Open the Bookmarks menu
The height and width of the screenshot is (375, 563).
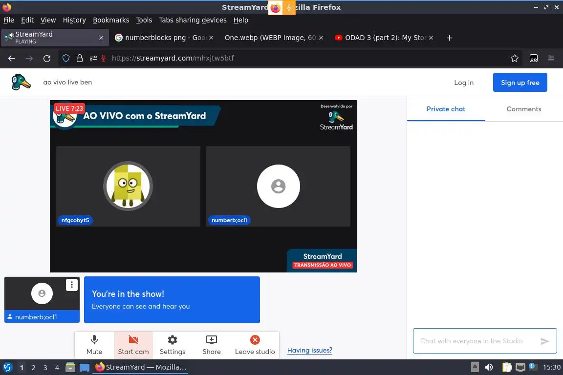111,20
